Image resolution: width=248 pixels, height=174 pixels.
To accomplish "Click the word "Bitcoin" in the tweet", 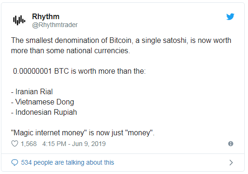I will (x=121, y=41).
